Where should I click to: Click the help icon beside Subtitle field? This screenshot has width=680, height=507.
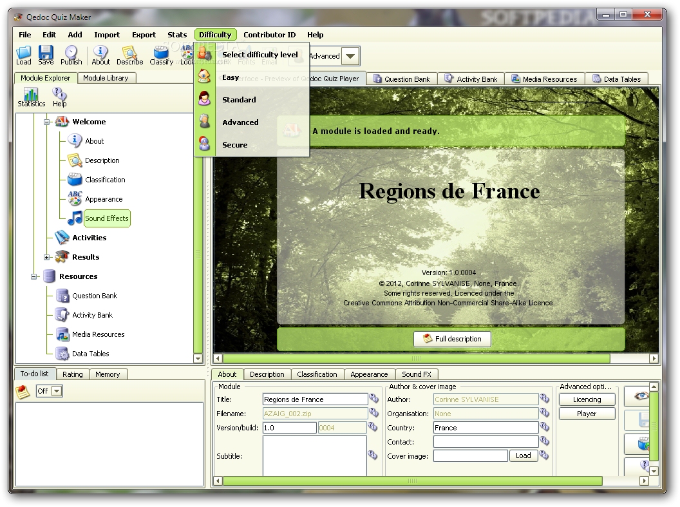pyautogui.click(x=373, y=455)
